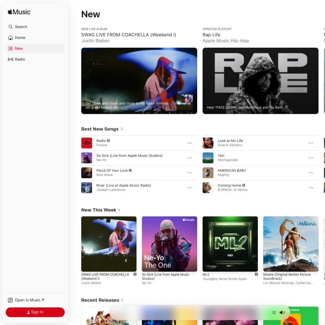
Task: Go to Home in the sidebar
Action: [35, 38]
